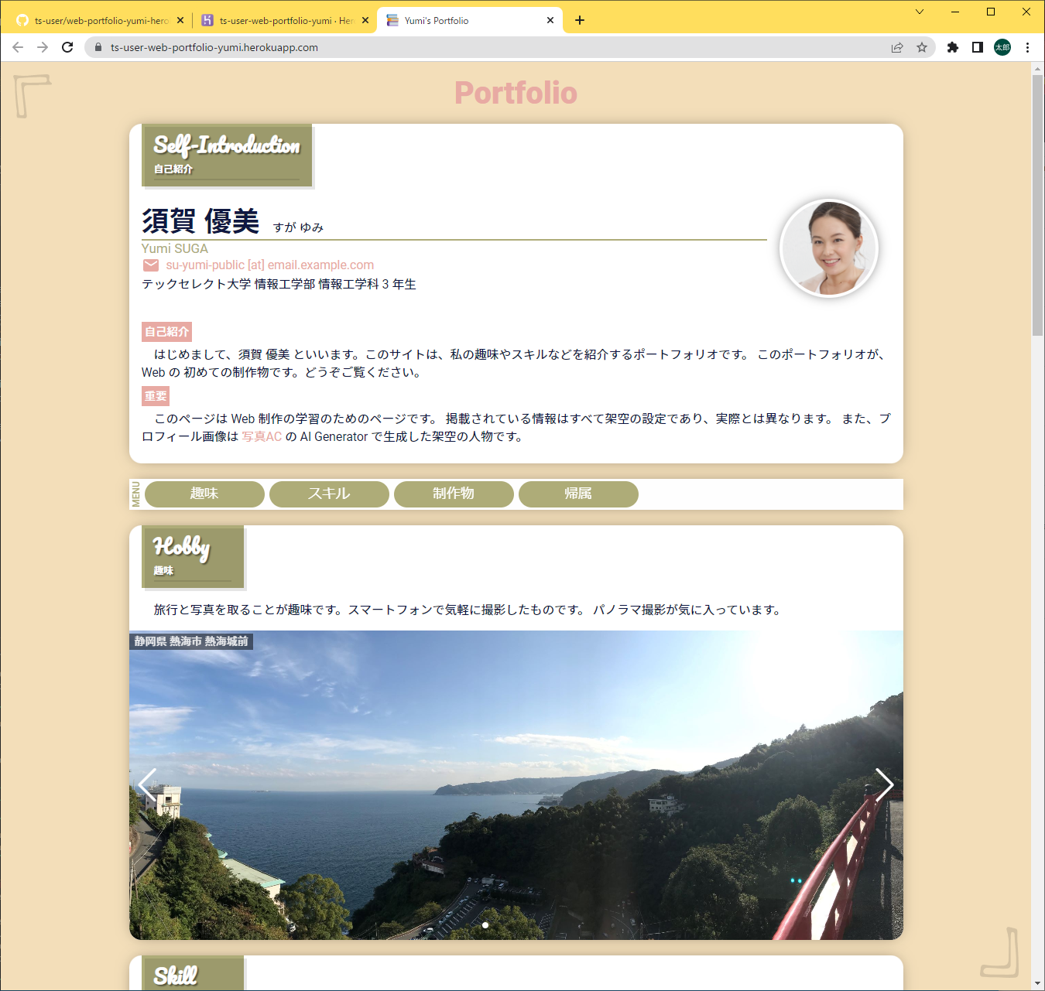This screenshot has width=1045, height=991.
Task: Jump to the スキル section
Action: tap(329, 494)
